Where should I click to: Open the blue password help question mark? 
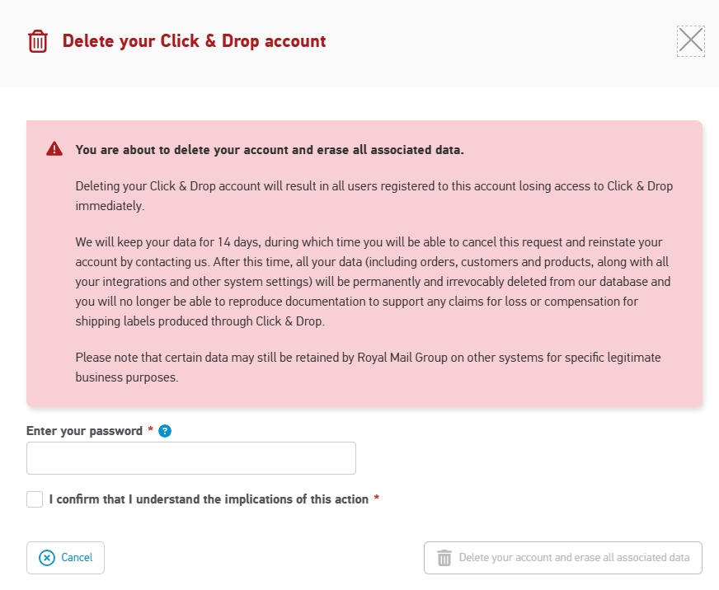click(165, 431)
